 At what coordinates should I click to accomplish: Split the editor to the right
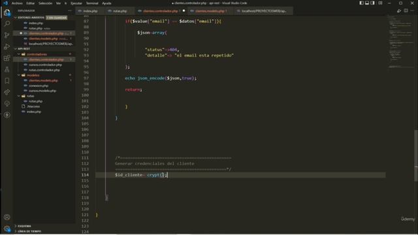click(406, 10)
